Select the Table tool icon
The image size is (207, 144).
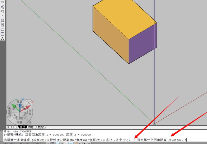point(2,34)
